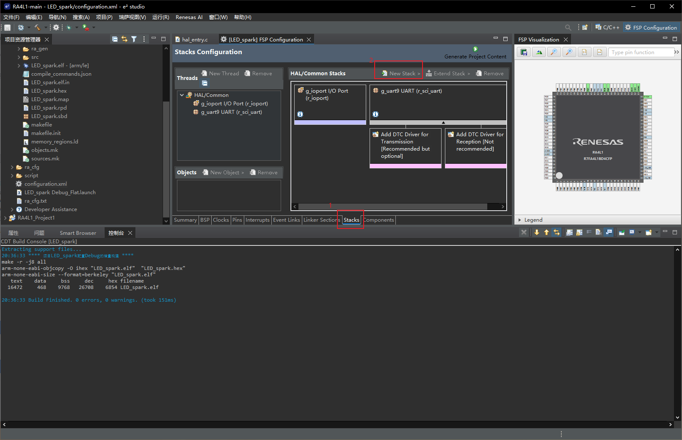Toggle show console when output changes
Screen dimensions: 682x440
[x=609, y=232]
